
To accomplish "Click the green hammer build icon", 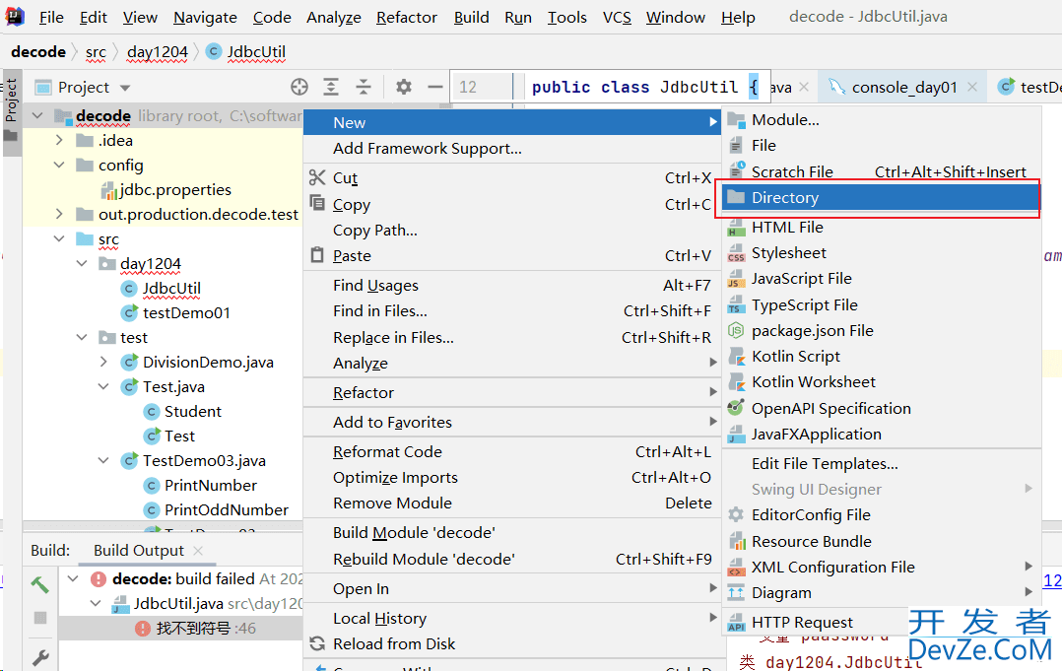I will pyautogui.click(x=40, y=583).
